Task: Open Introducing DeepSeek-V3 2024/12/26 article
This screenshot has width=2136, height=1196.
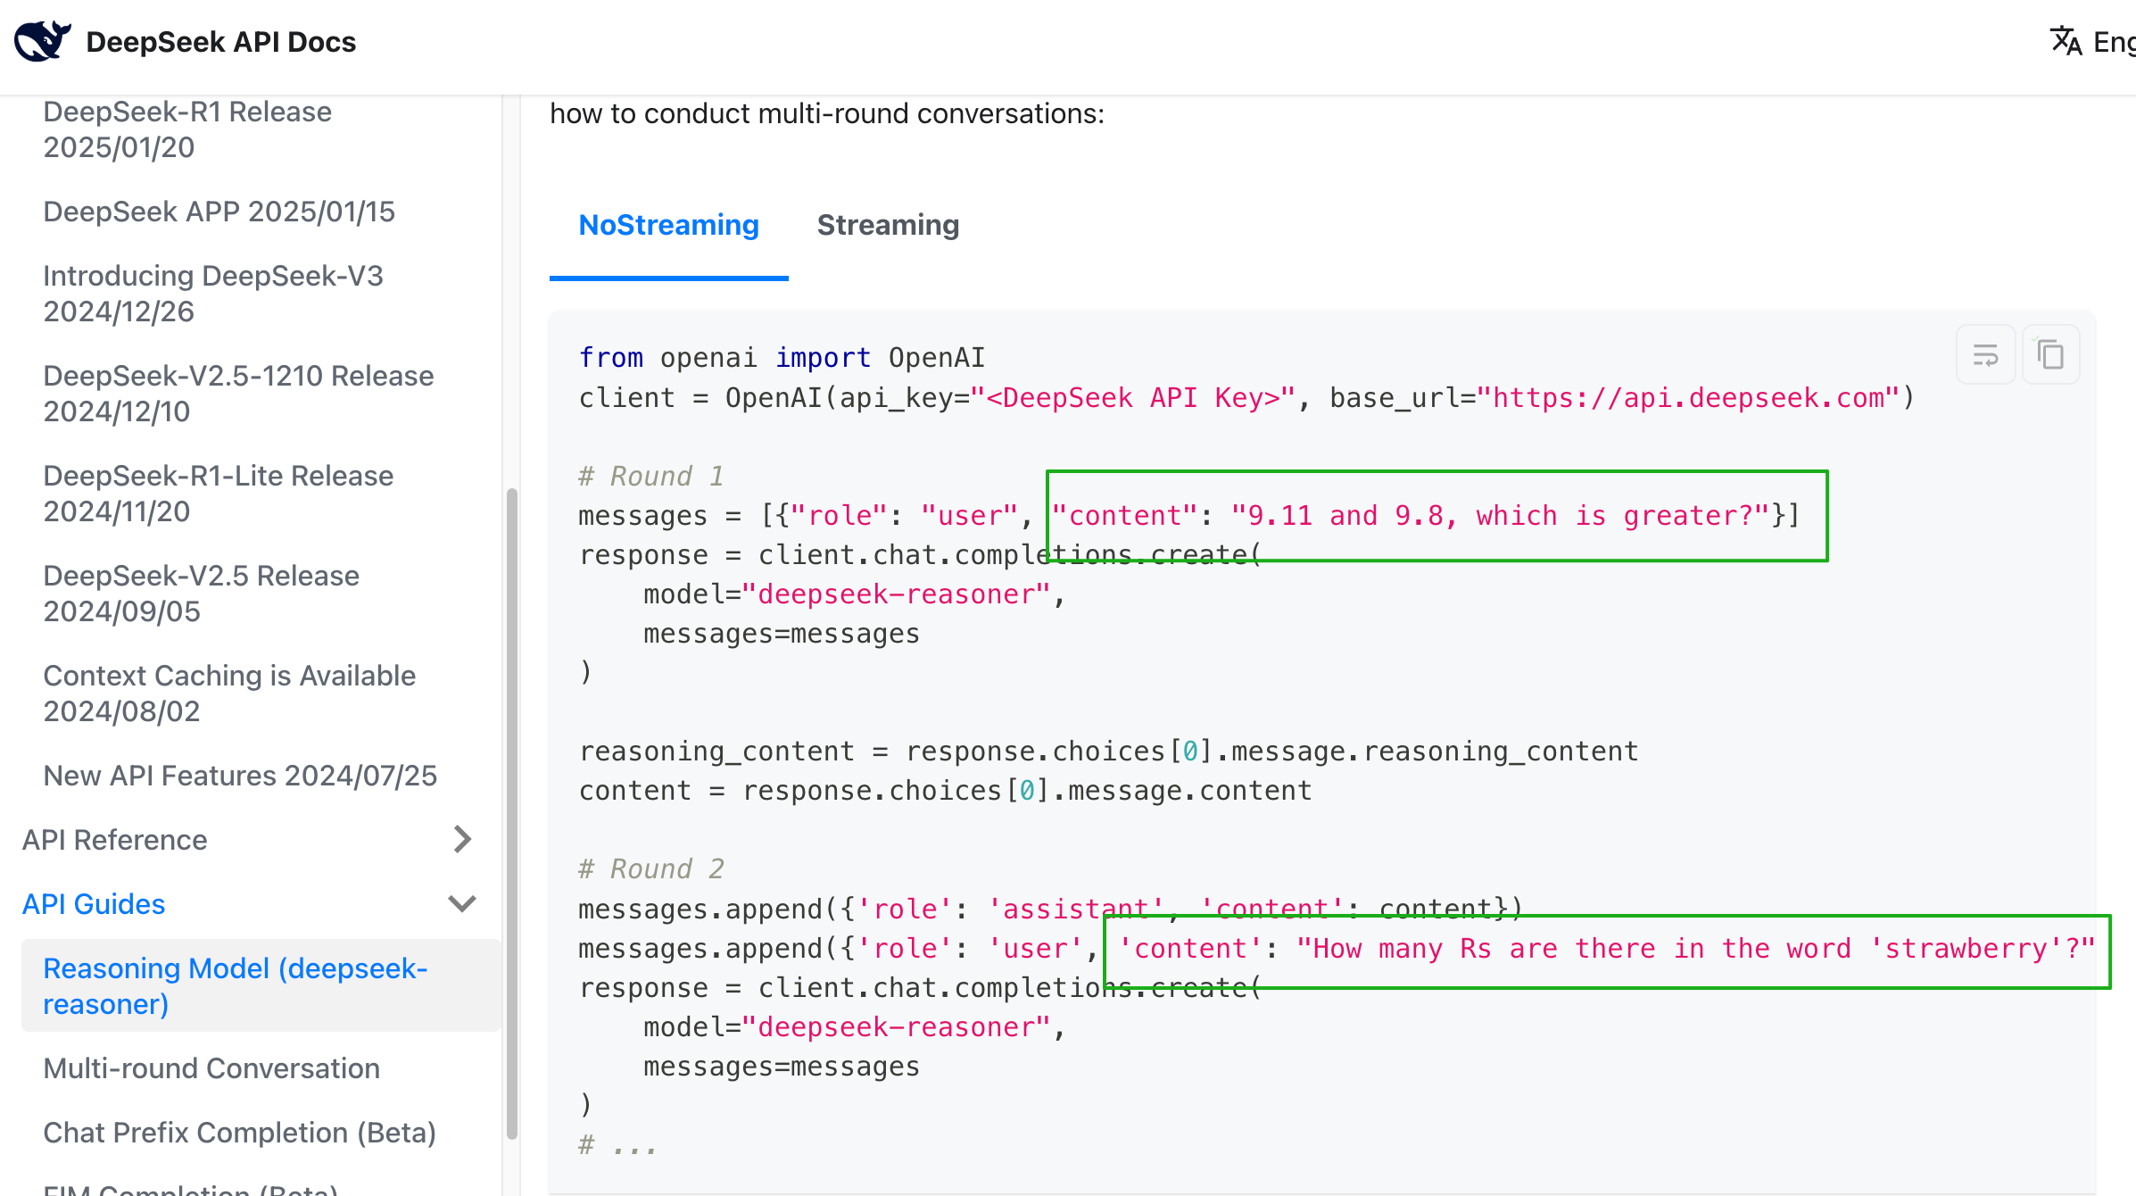Action: tap(212, 294)
